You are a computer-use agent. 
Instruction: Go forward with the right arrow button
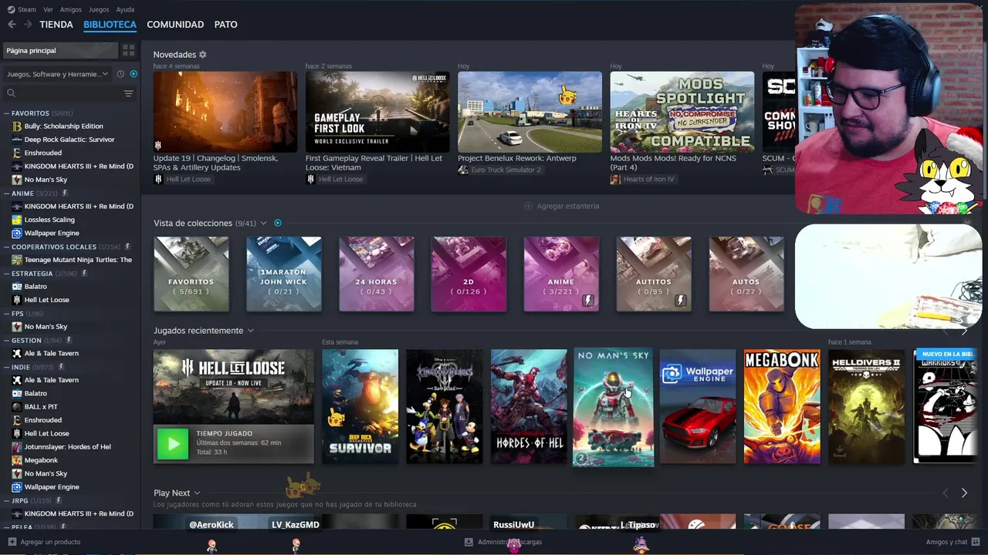point(28,25)
